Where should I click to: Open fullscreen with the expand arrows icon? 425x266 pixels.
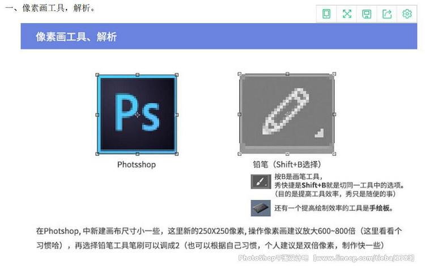347,14
